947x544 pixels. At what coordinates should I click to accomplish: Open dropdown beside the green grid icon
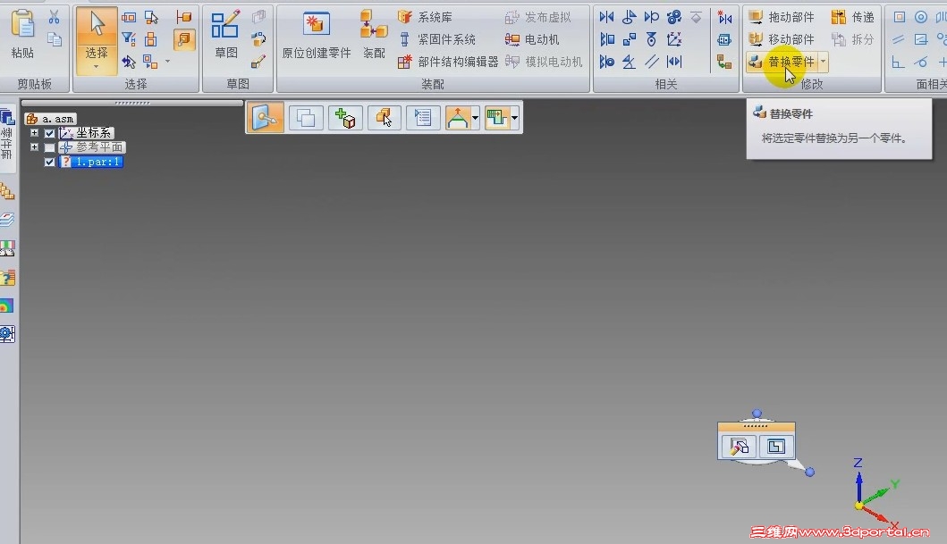[514, 118]
